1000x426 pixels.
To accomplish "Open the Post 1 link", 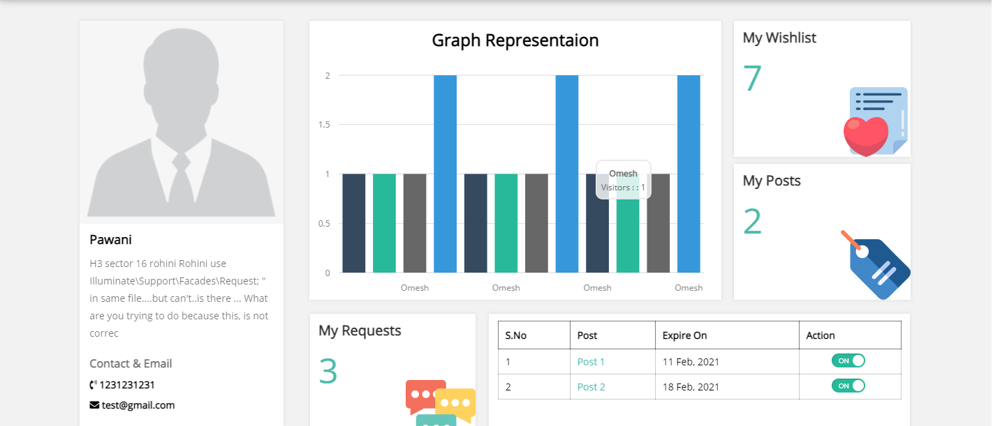I will coord(591,362).
